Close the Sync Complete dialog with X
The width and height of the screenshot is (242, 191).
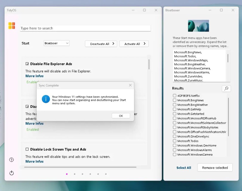point(130,85)
